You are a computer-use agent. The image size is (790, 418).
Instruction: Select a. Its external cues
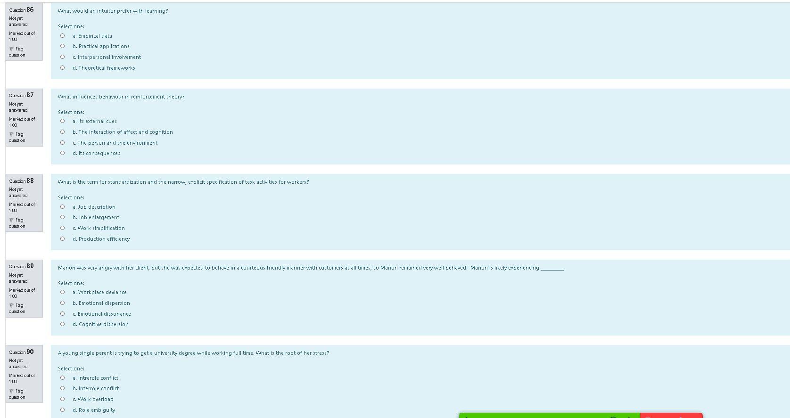pos(62,121)
